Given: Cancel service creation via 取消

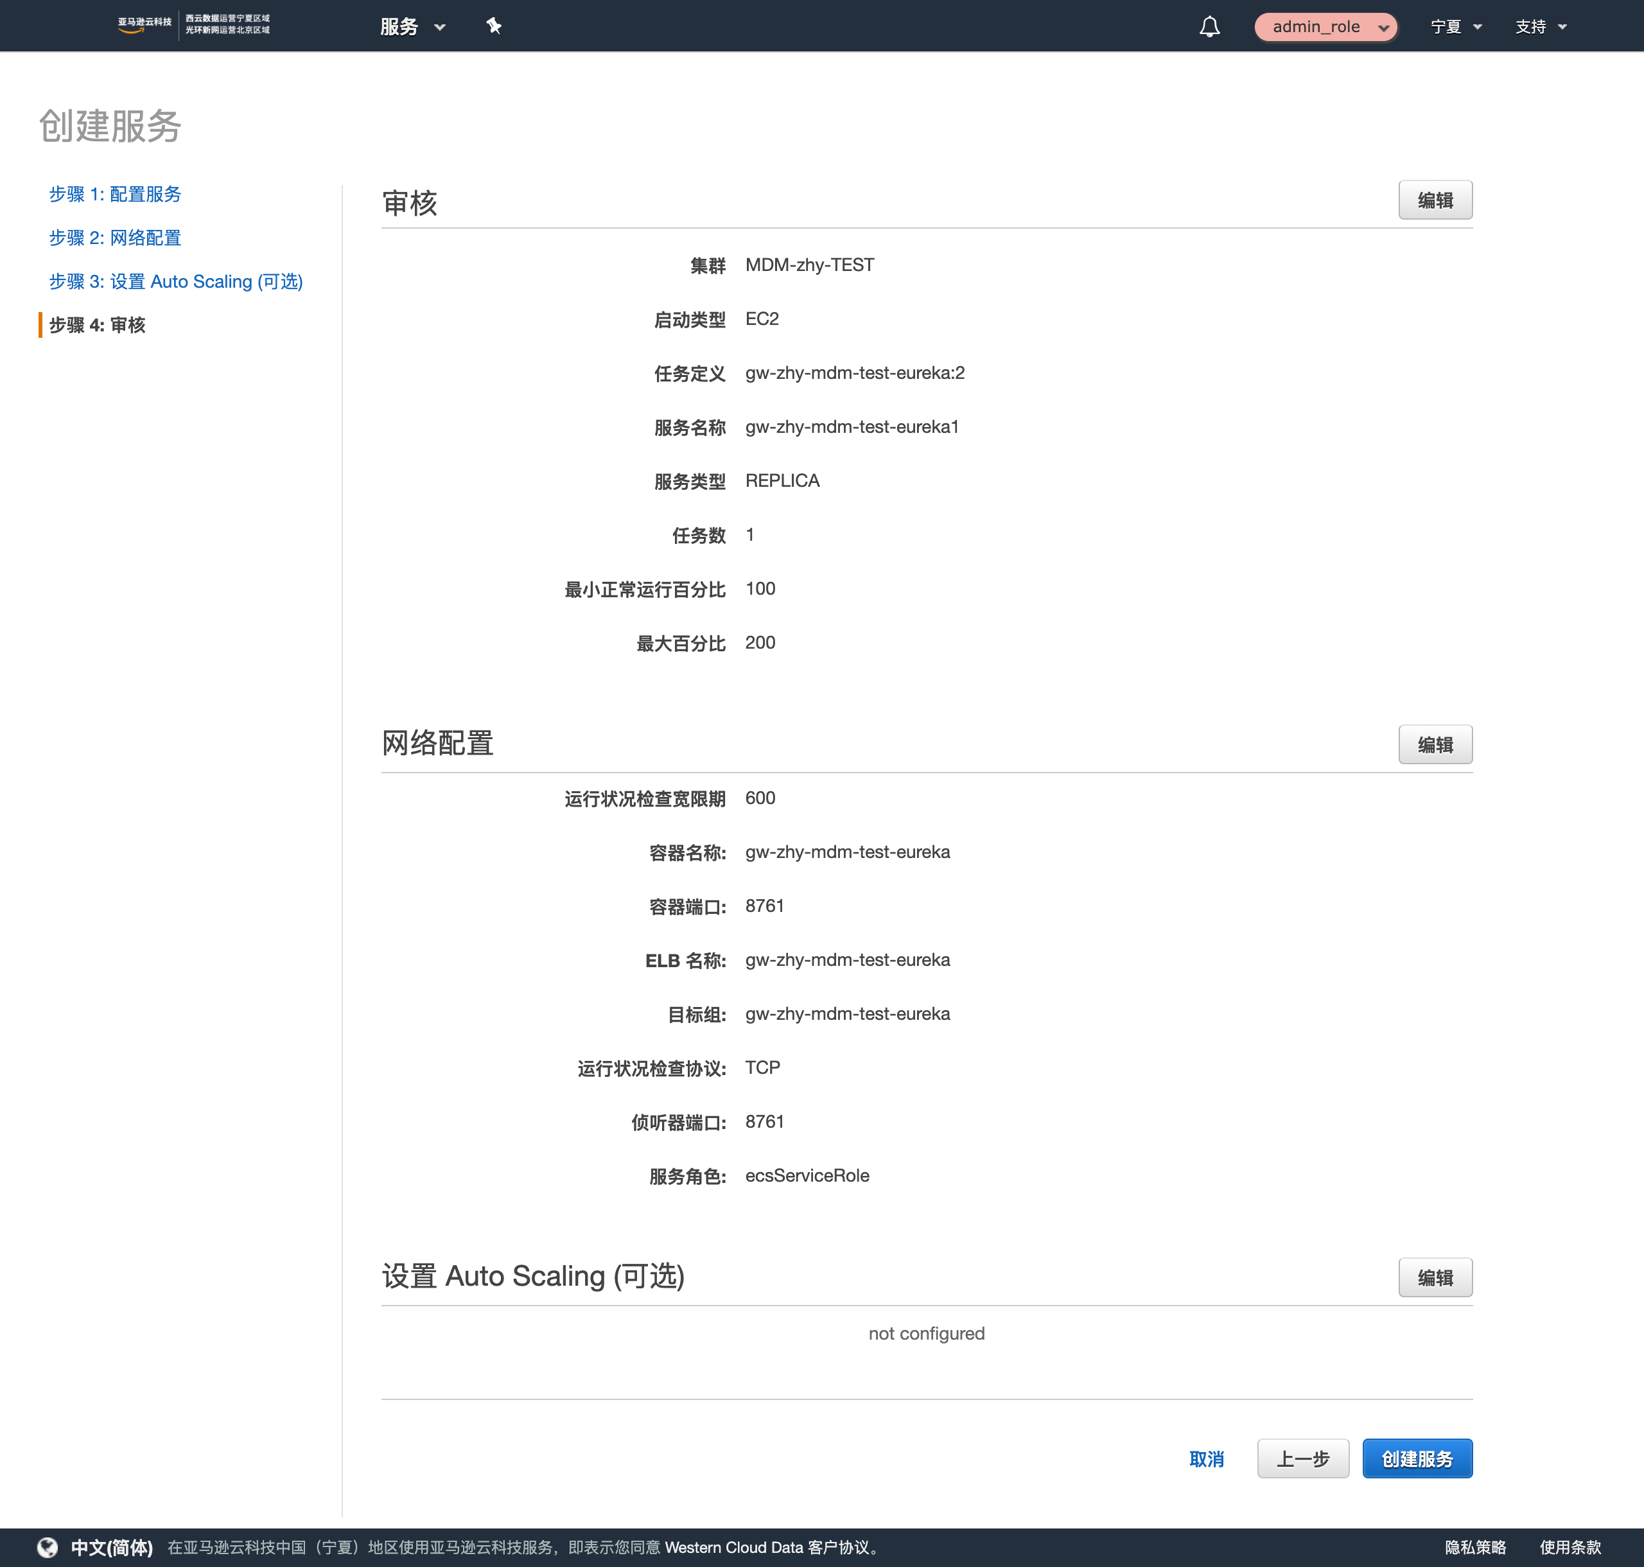Looking at the screenshot, I should [x=1207, y=1458].
